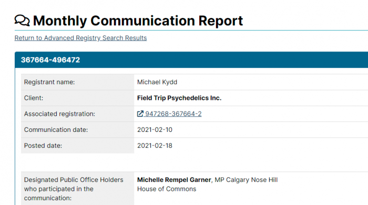The height and width of the screenshot is (205, 368).
Task: Click Michelle Rempel Garner name
Action: (x=174, y=180)
